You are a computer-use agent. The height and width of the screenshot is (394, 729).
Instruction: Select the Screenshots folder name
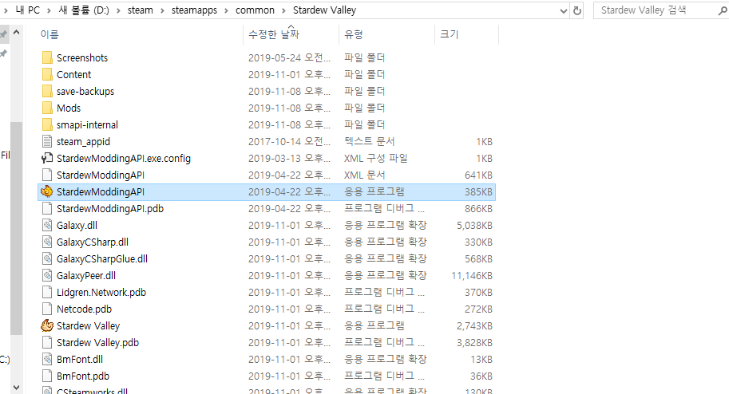[82, 57]
